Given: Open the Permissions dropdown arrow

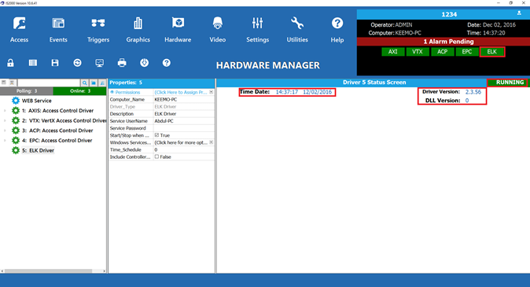Looking at the screenshot, I should click(212, 92).
